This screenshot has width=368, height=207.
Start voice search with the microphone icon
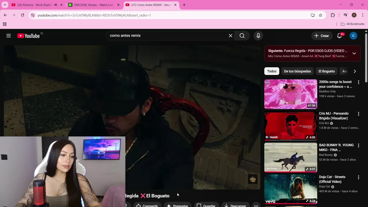pyautogui.click(x=258, y=36)
